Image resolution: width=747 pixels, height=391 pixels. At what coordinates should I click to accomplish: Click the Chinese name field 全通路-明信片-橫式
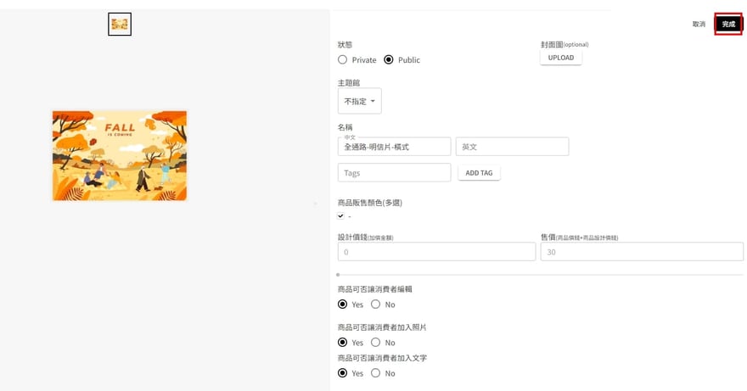point(394,147)
